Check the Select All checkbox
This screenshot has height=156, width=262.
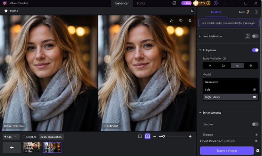coord(24,137)
